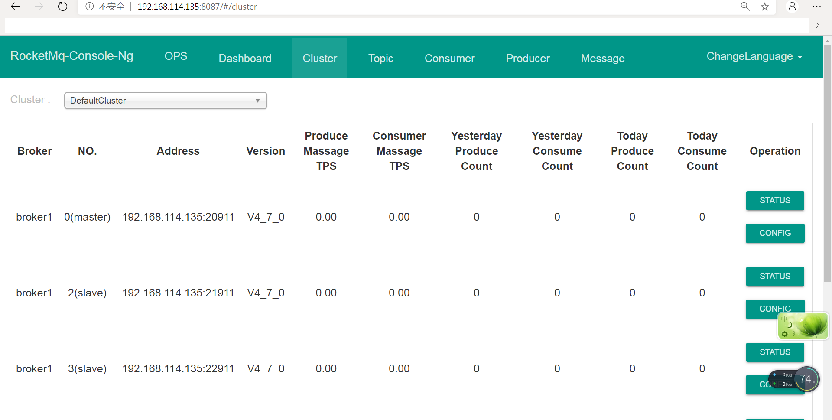Expand the ChangeLanguage dropdown
832x420 pixels.
point(754,56)
